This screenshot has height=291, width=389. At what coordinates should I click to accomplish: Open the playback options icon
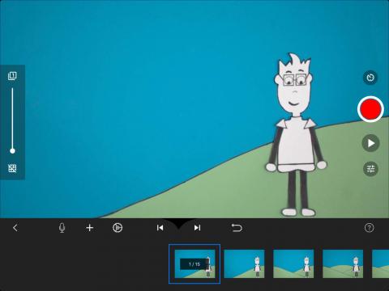point(118,228)
